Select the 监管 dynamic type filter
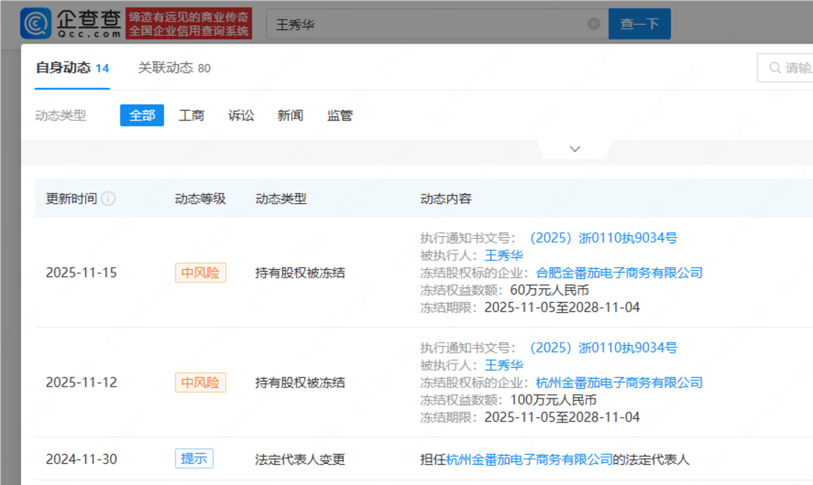 tap(340, 115)
